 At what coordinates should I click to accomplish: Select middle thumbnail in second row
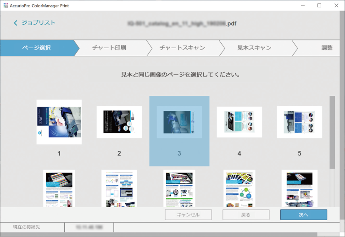179,188
